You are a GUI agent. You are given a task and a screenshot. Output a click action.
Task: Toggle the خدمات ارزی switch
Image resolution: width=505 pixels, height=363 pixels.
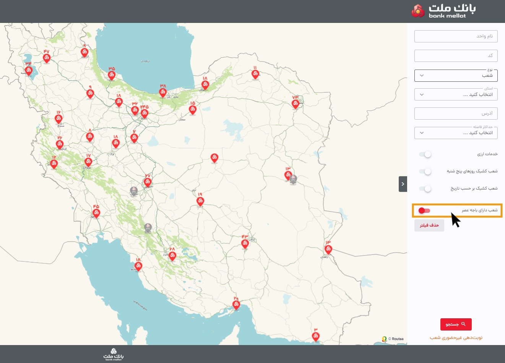click(425, 154)
